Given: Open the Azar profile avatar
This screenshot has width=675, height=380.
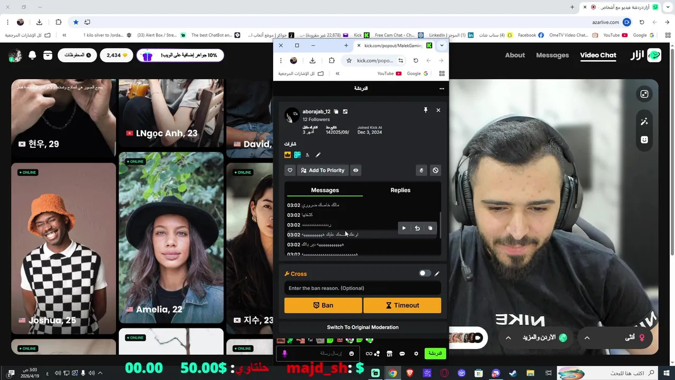Looking at the screenshot, I should pyautogui.click(x=15, y=55).
